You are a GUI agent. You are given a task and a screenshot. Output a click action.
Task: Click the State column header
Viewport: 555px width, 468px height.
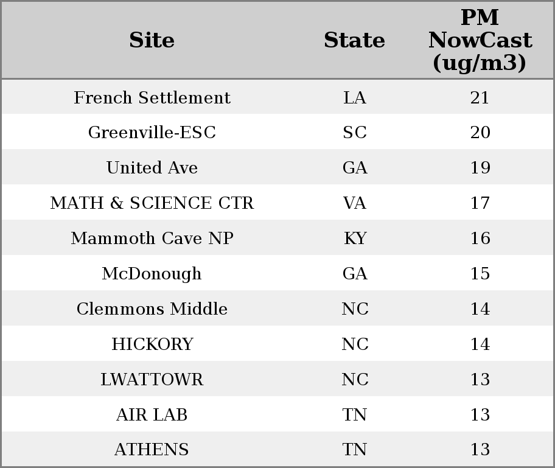(x=354, y=40)
